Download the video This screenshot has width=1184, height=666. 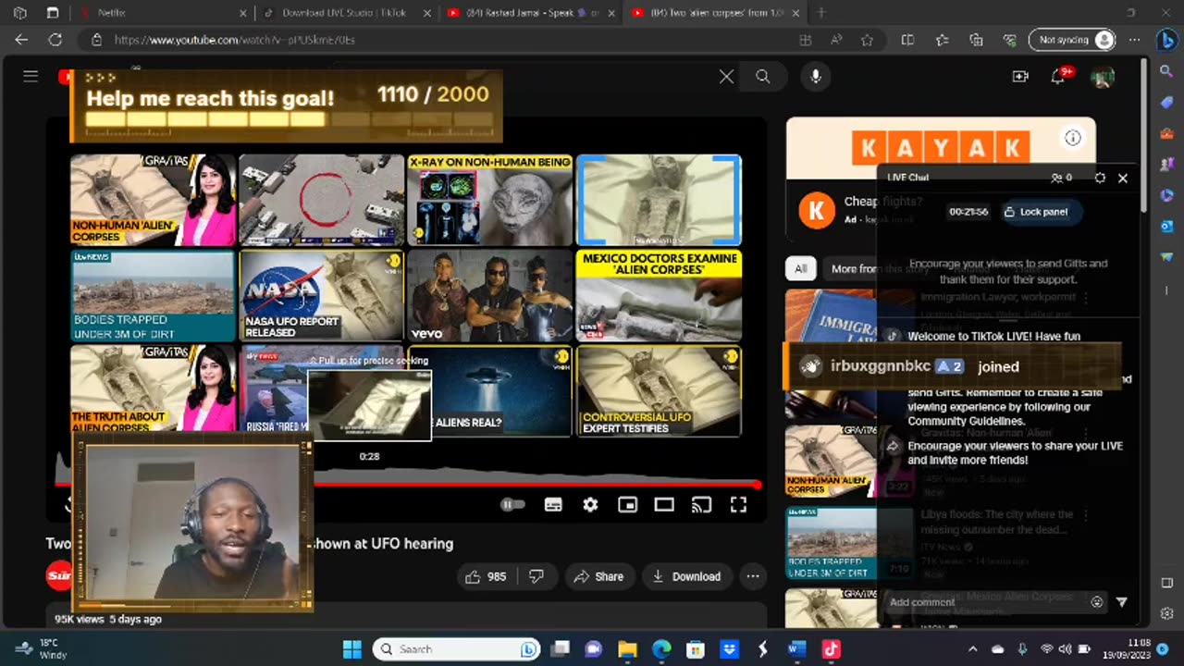(x=686, y=576)
